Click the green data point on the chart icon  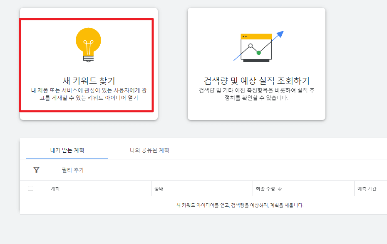click(258, 52)
